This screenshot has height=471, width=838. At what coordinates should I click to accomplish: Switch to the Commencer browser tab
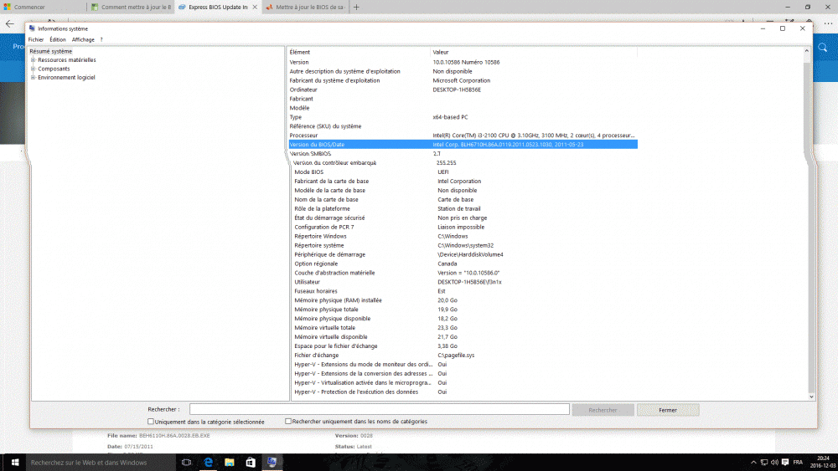click(43, 7)
